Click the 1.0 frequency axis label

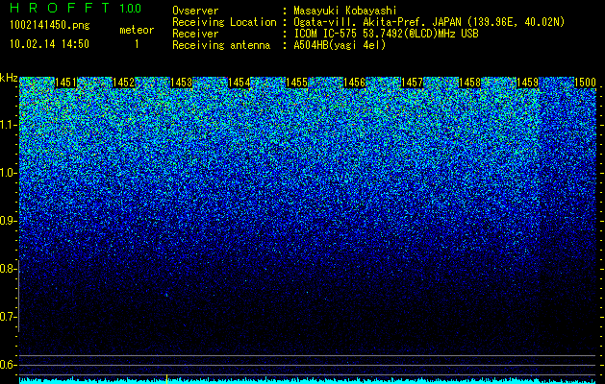pos(8,173)
